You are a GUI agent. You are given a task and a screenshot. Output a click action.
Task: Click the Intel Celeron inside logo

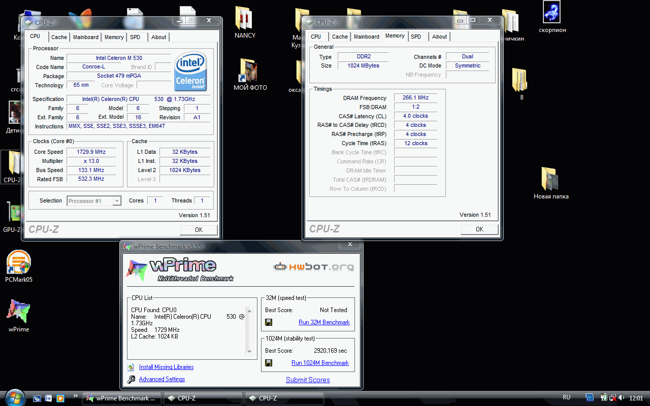(x=190, y=71)
